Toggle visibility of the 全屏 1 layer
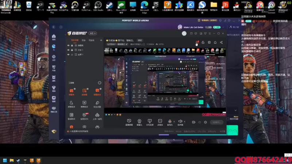Screen dimensions: 292x164 point(68,54)
